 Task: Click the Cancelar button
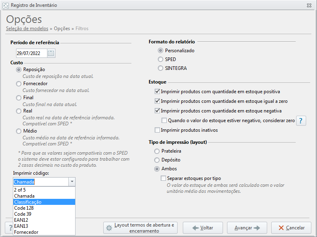click(x=291, y=228)
